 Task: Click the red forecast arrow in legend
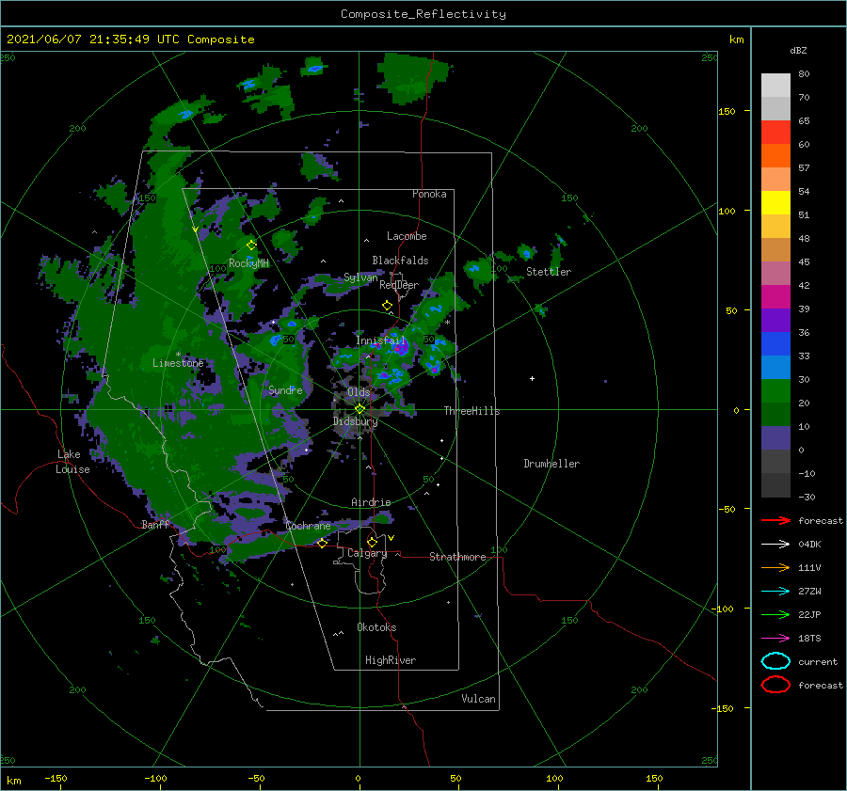pos(775,520)
